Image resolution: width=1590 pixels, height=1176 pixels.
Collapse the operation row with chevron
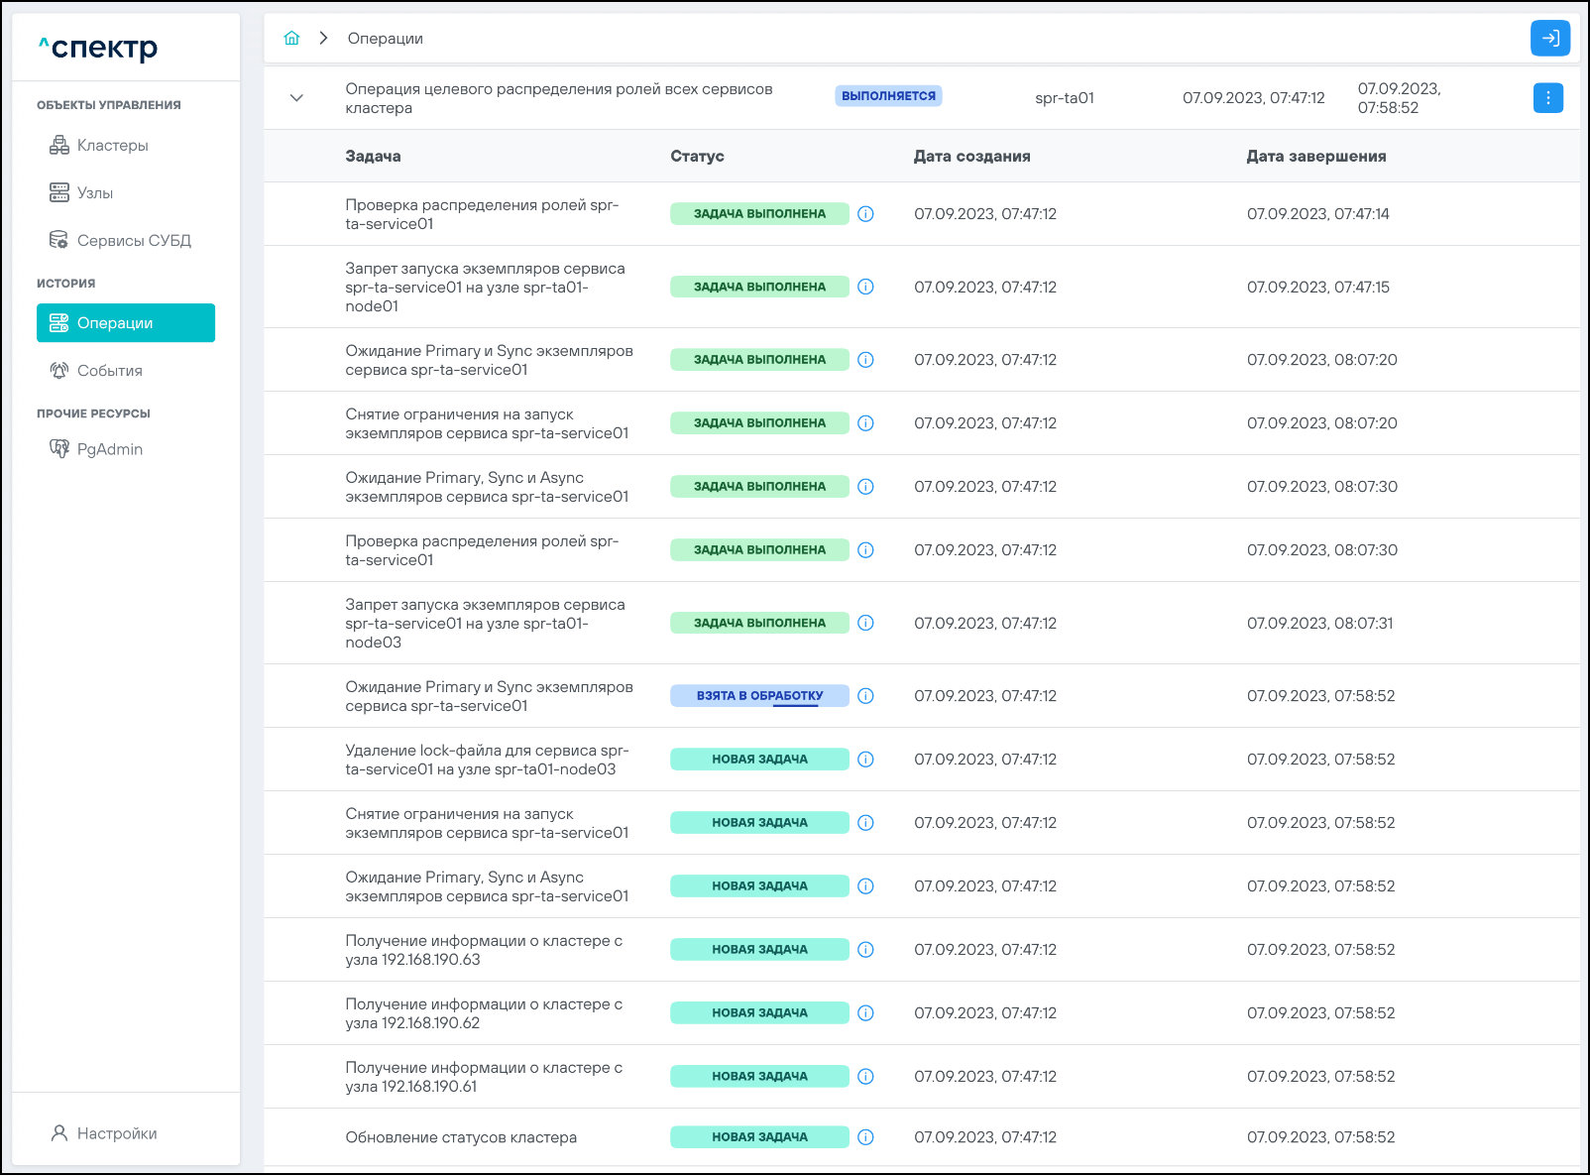click(x=296, y=98)
